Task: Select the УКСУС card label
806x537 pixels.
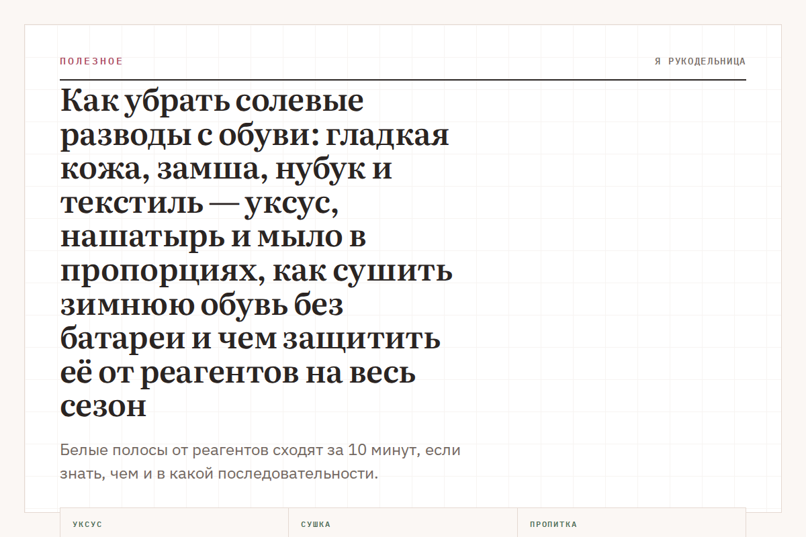Action: (x=87, y=524)
